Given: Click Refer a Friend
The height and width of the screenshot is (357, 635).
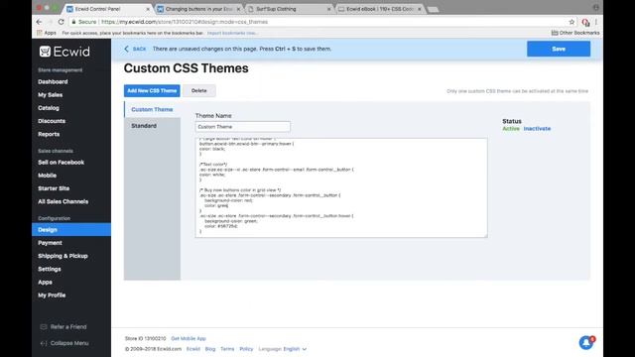Looking at the screenshot, I should (x=63, y=326).
